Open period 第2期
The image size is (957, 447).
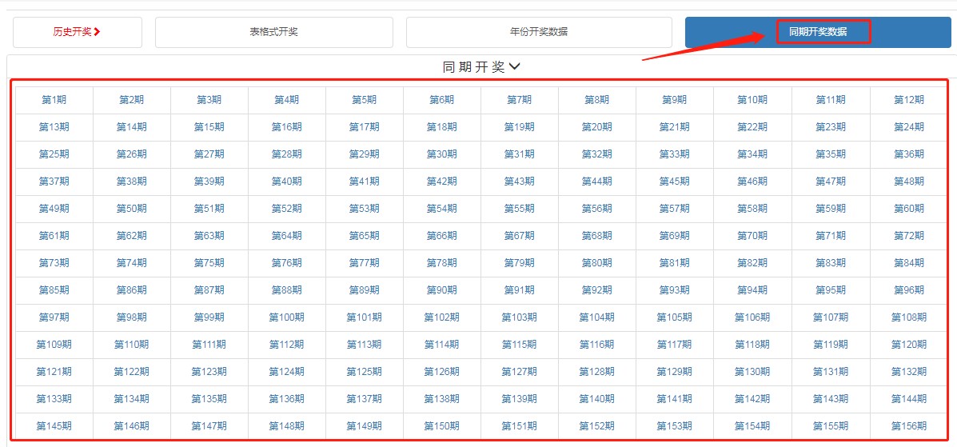coord(132,100)
